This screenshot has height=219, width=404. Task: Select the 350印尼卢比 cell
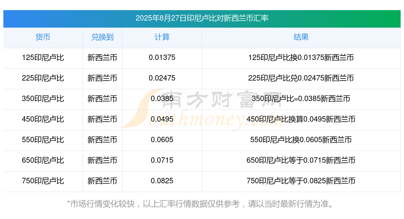coord(43,99)
